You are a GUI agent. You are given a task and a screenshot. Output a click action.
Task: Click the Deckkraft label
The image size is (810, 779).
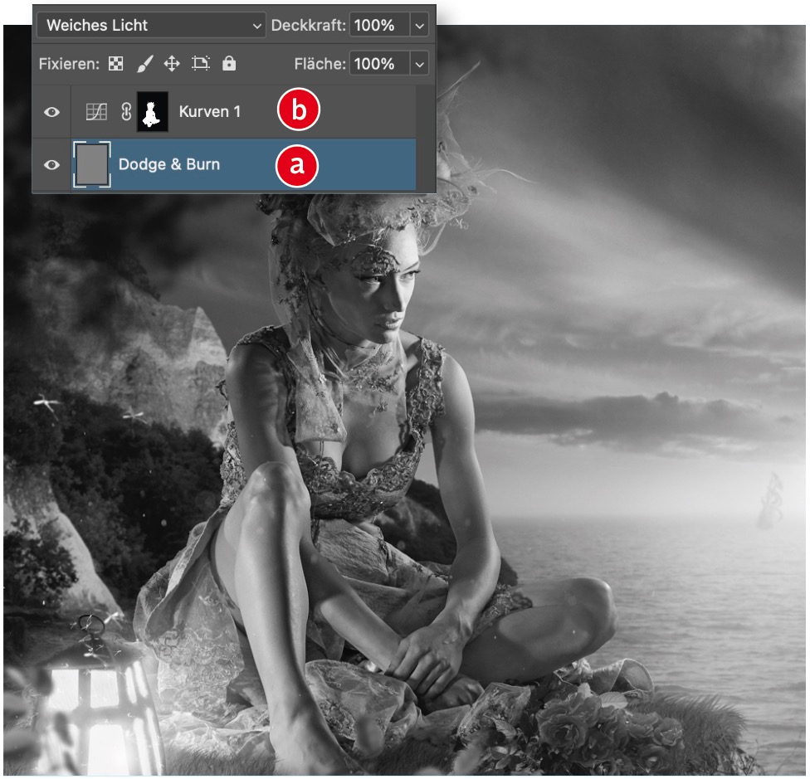point(309,25)
